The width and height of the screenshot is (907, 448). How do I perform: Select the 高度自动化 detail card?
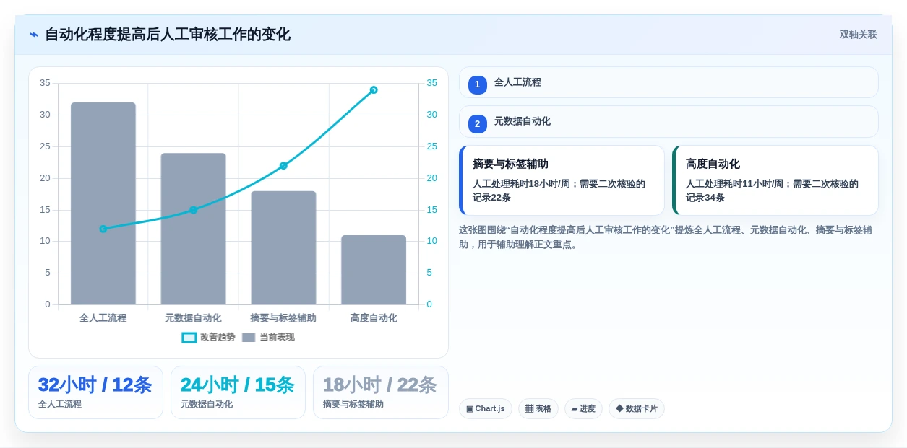click(775, 180)
